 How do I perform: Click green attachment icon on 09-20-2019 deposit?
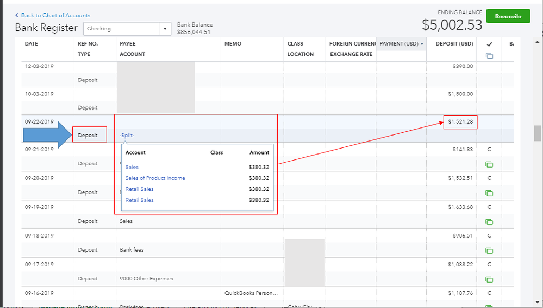[489, 193]
